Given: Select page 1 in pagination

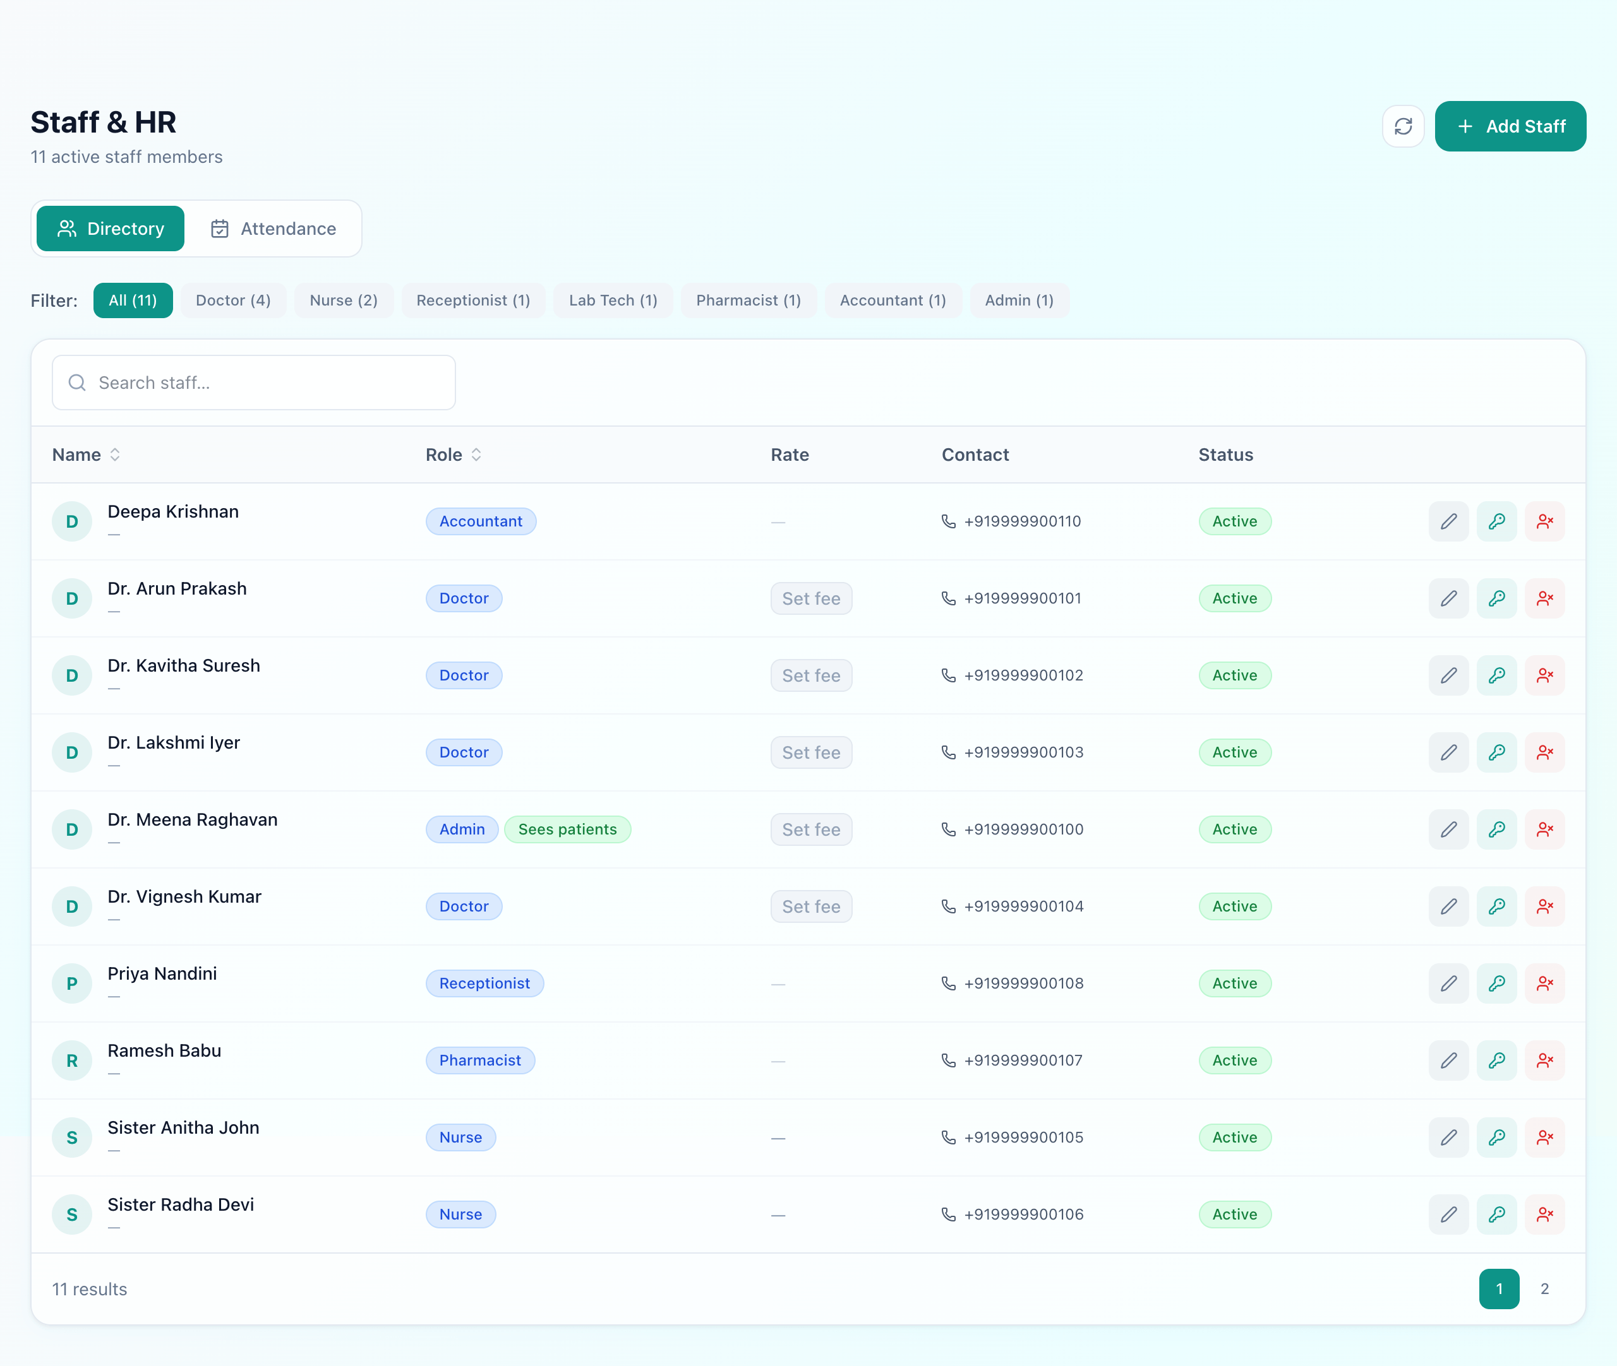Looking at the screenshot, I should [x=1498, y=1288].
